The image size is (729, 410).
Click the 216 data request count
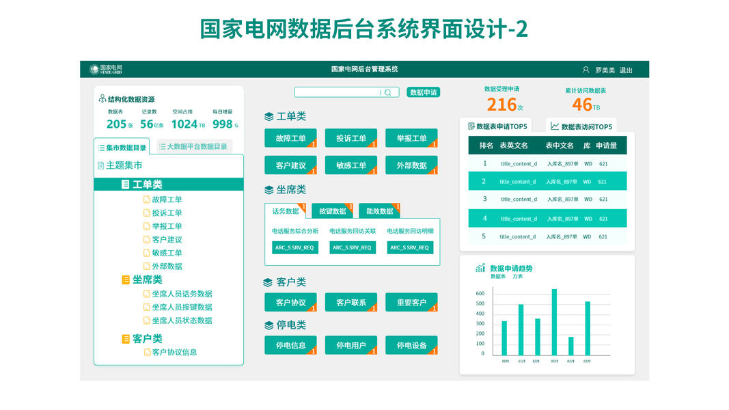pos(501,105)
